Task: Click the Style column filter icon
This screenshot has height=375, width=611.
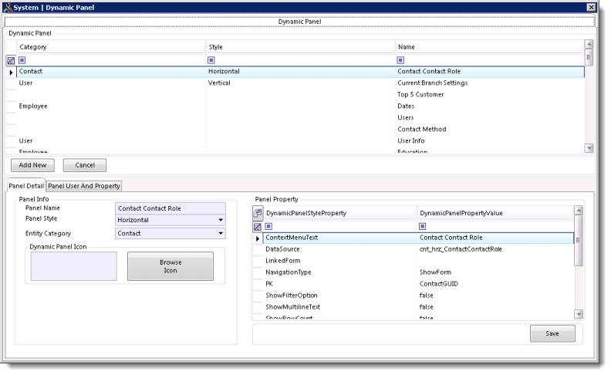Action: 211,60
